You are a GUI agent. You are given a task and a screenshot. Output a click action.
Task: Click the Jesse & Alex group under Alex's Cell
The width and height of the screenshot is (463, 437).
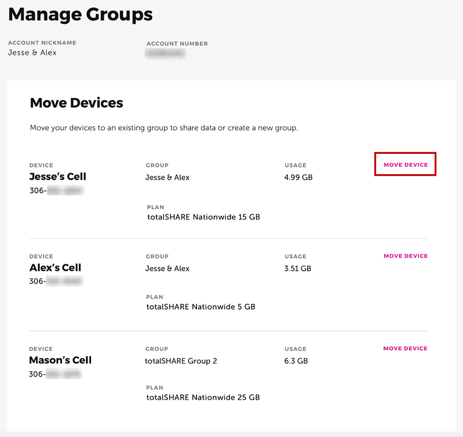(x=167, y=269)
